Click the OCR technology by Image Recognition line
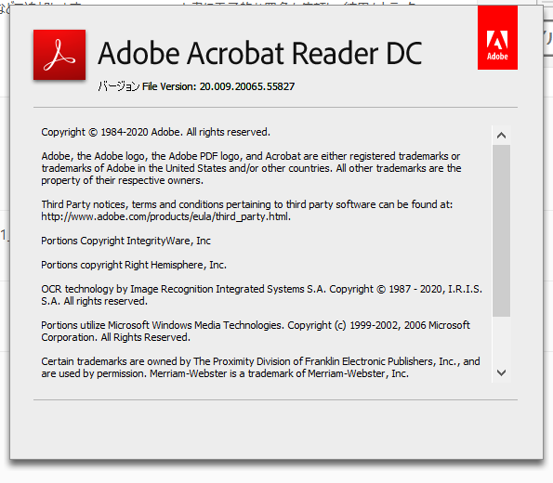 (x=261, y=295)
